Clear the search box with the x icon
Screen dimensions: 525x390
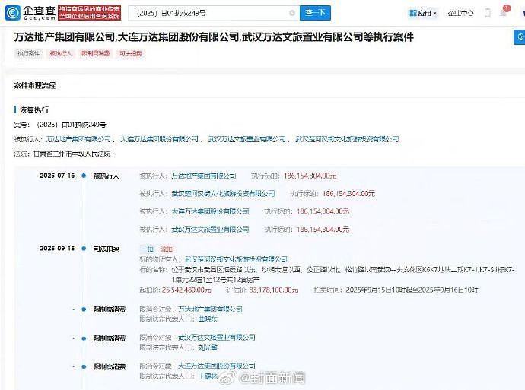[x=292, y=13]
